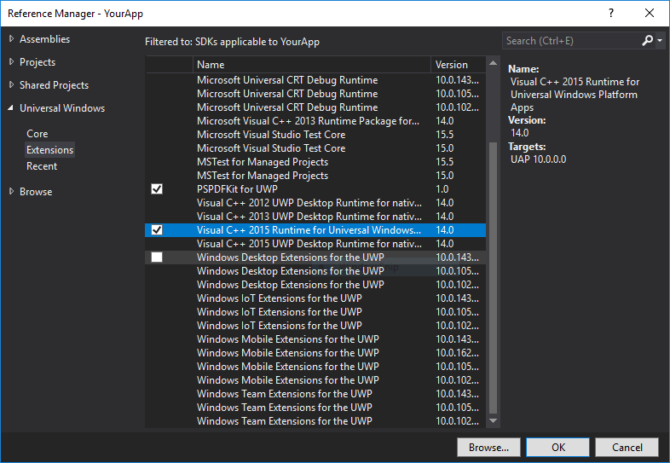Click the scroll down arrow of list
Image resolution: width=670 pixels, height=463 pixels.
[x=492, y=420]
